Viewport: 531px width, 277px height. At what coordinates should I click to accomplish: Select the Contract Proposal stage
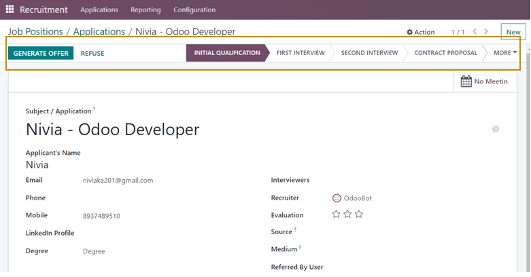coord(445,53)
